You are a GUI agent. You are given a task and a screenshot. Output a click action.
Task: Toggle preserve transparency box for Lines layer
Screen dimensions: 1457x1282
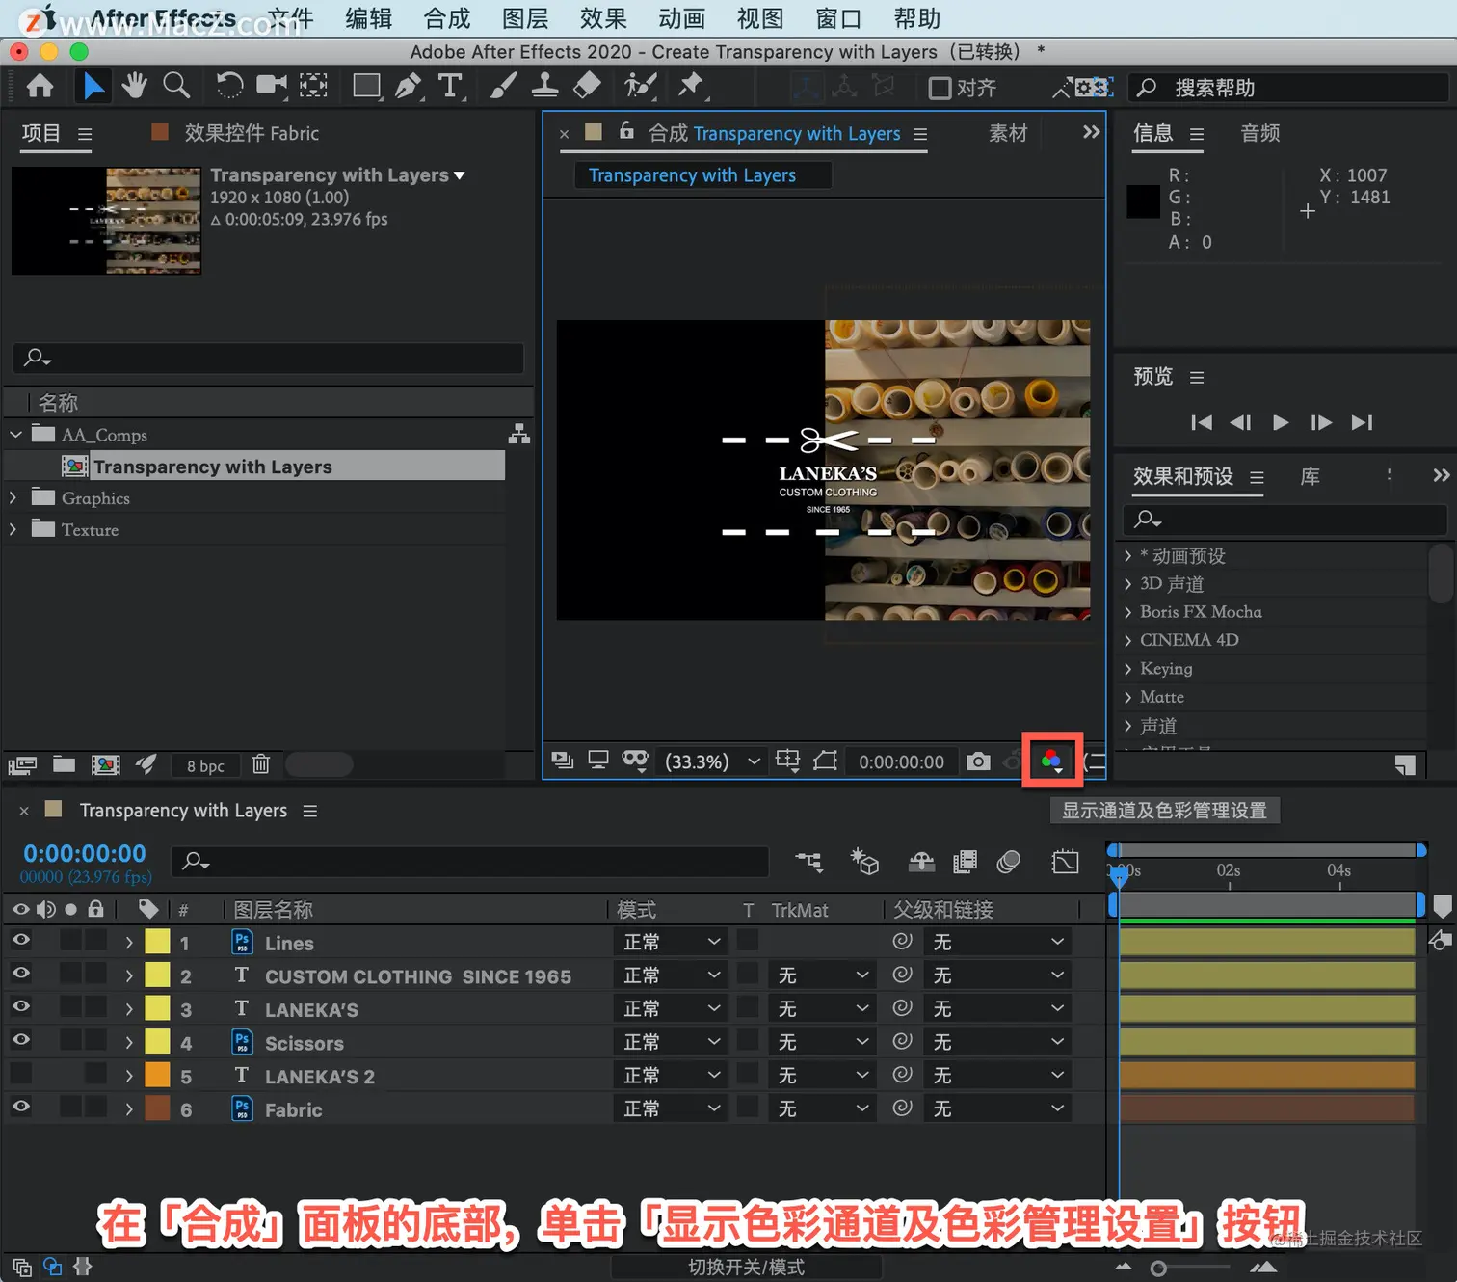point(748,941)
